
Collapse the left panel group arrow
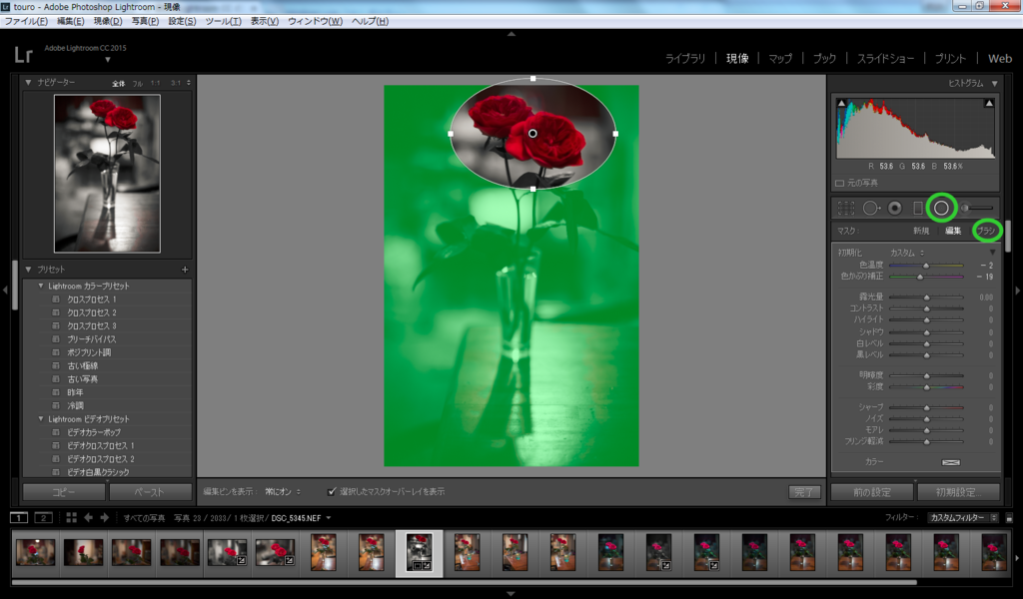point(5,290)
